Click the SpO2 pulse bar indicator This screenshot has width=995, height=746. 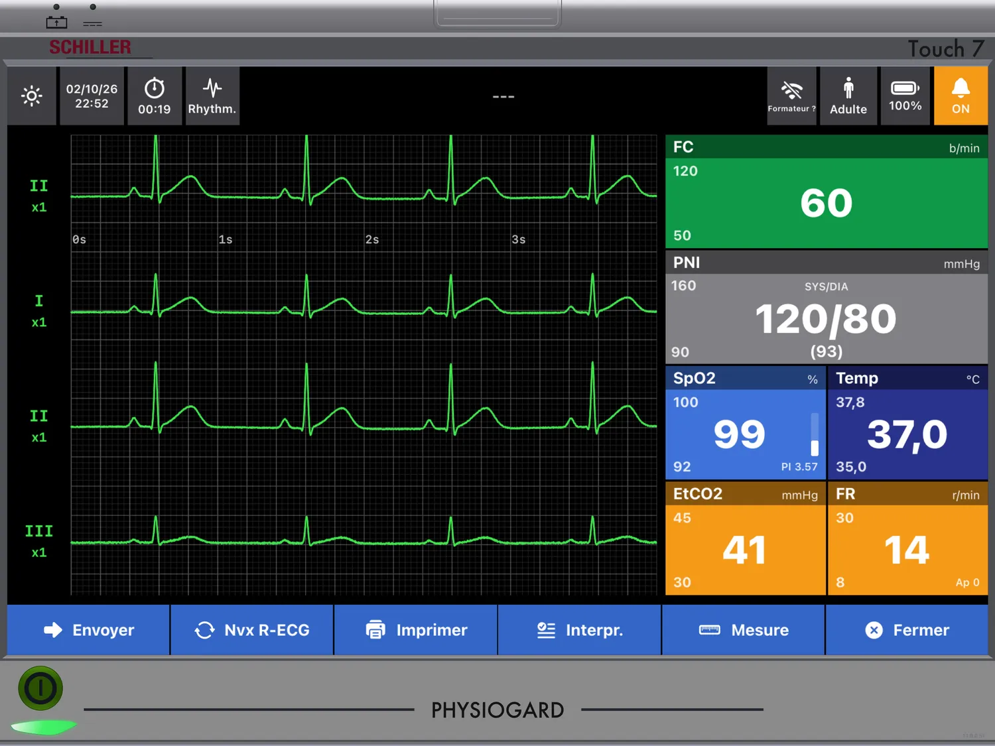pos(815,434)
